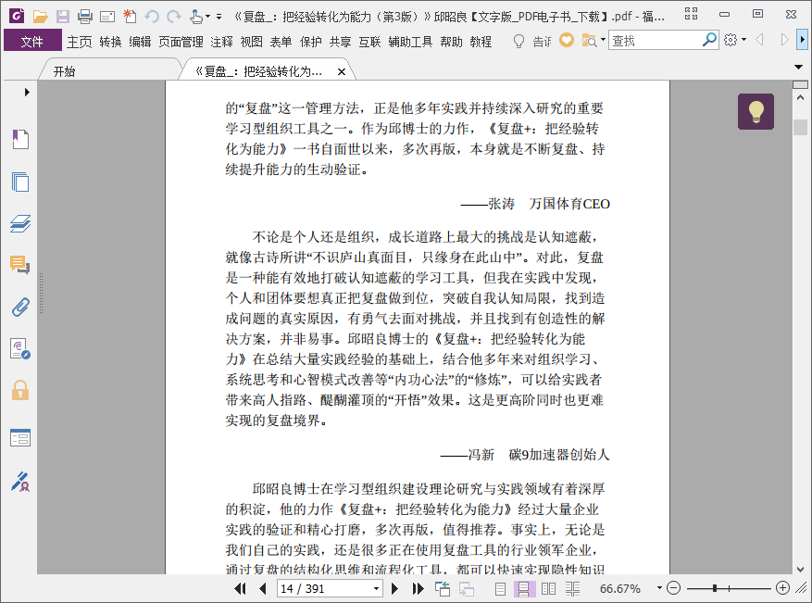Go to the last page

418,588
